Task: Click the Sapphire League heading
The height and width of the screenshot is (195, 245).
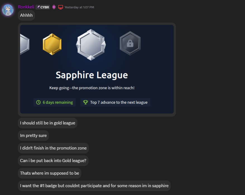Action: [x=92, y=75]
